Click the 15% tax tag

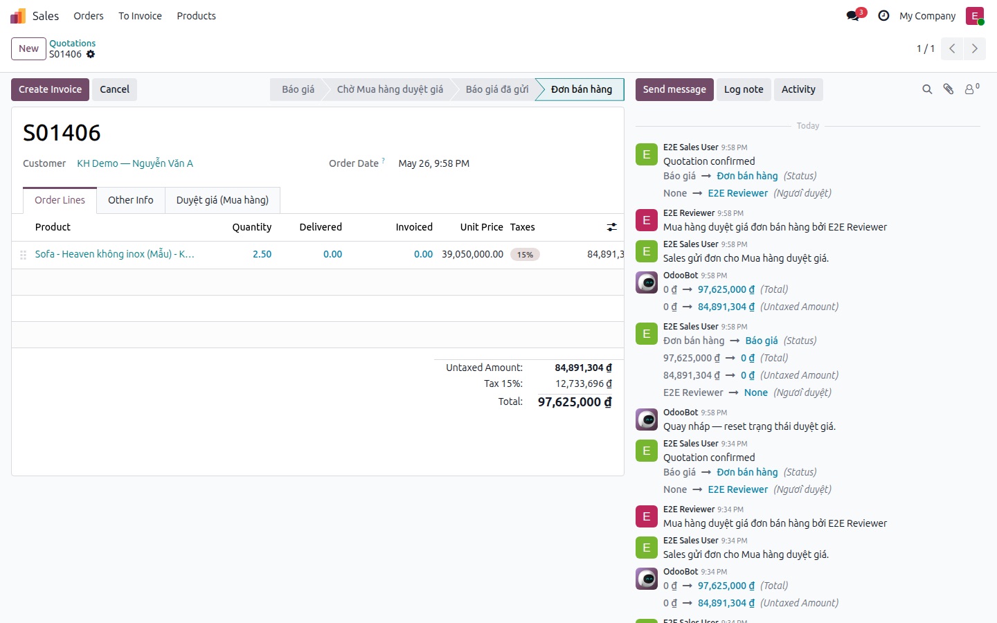click(525, 255)
